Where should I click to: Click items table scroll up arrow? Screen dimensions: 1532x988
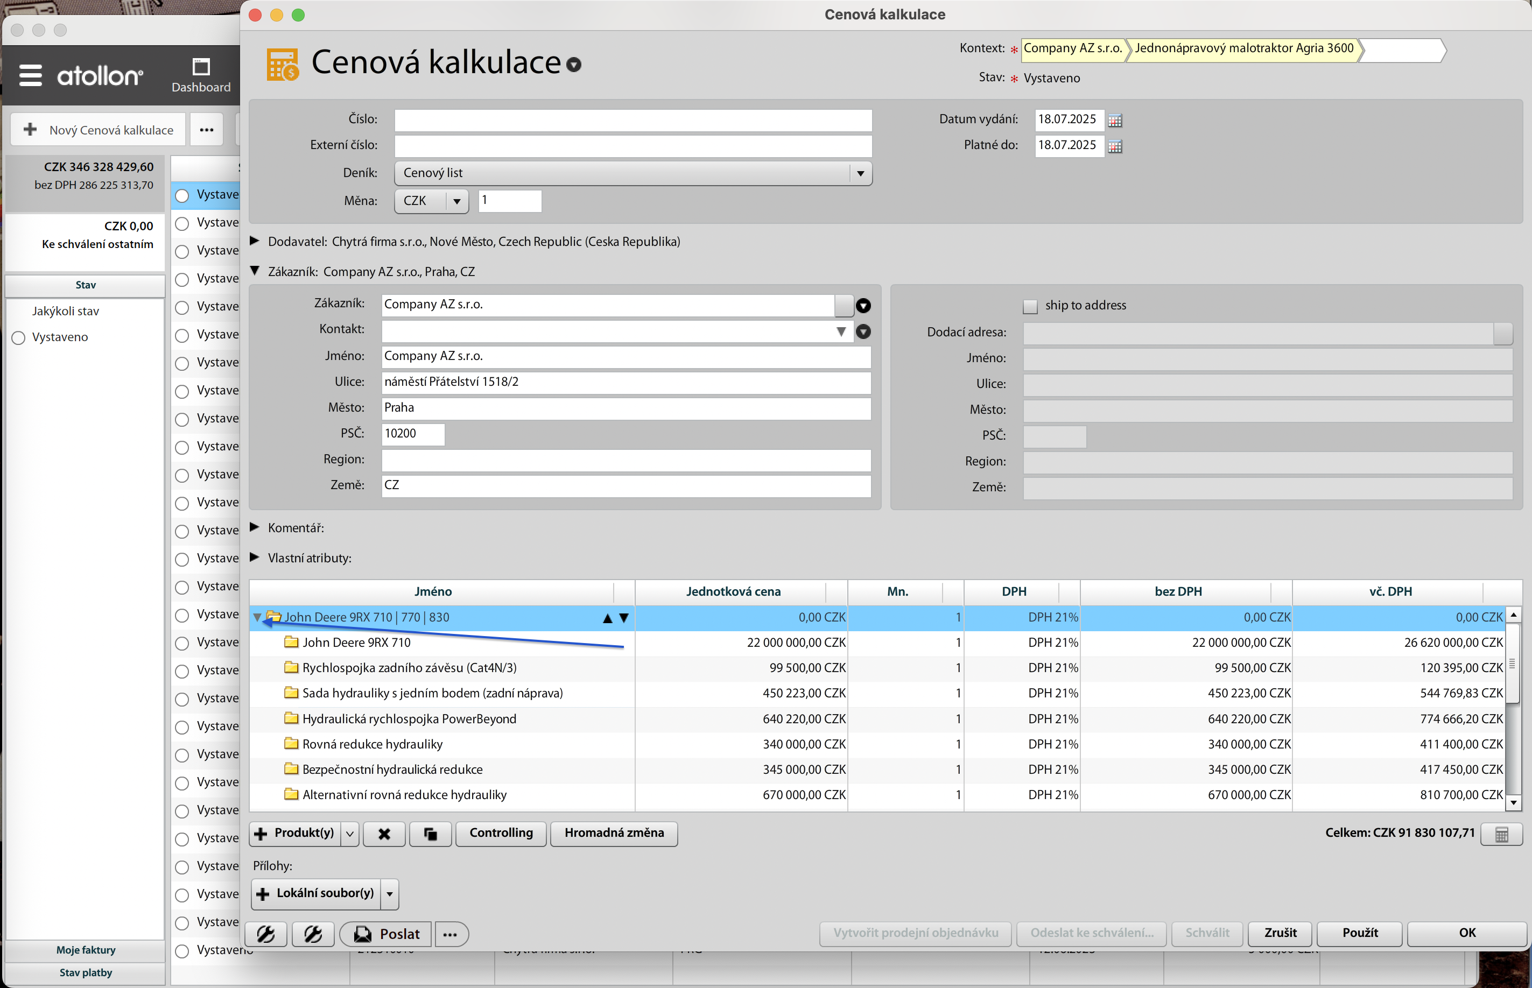coord(1513,615)
